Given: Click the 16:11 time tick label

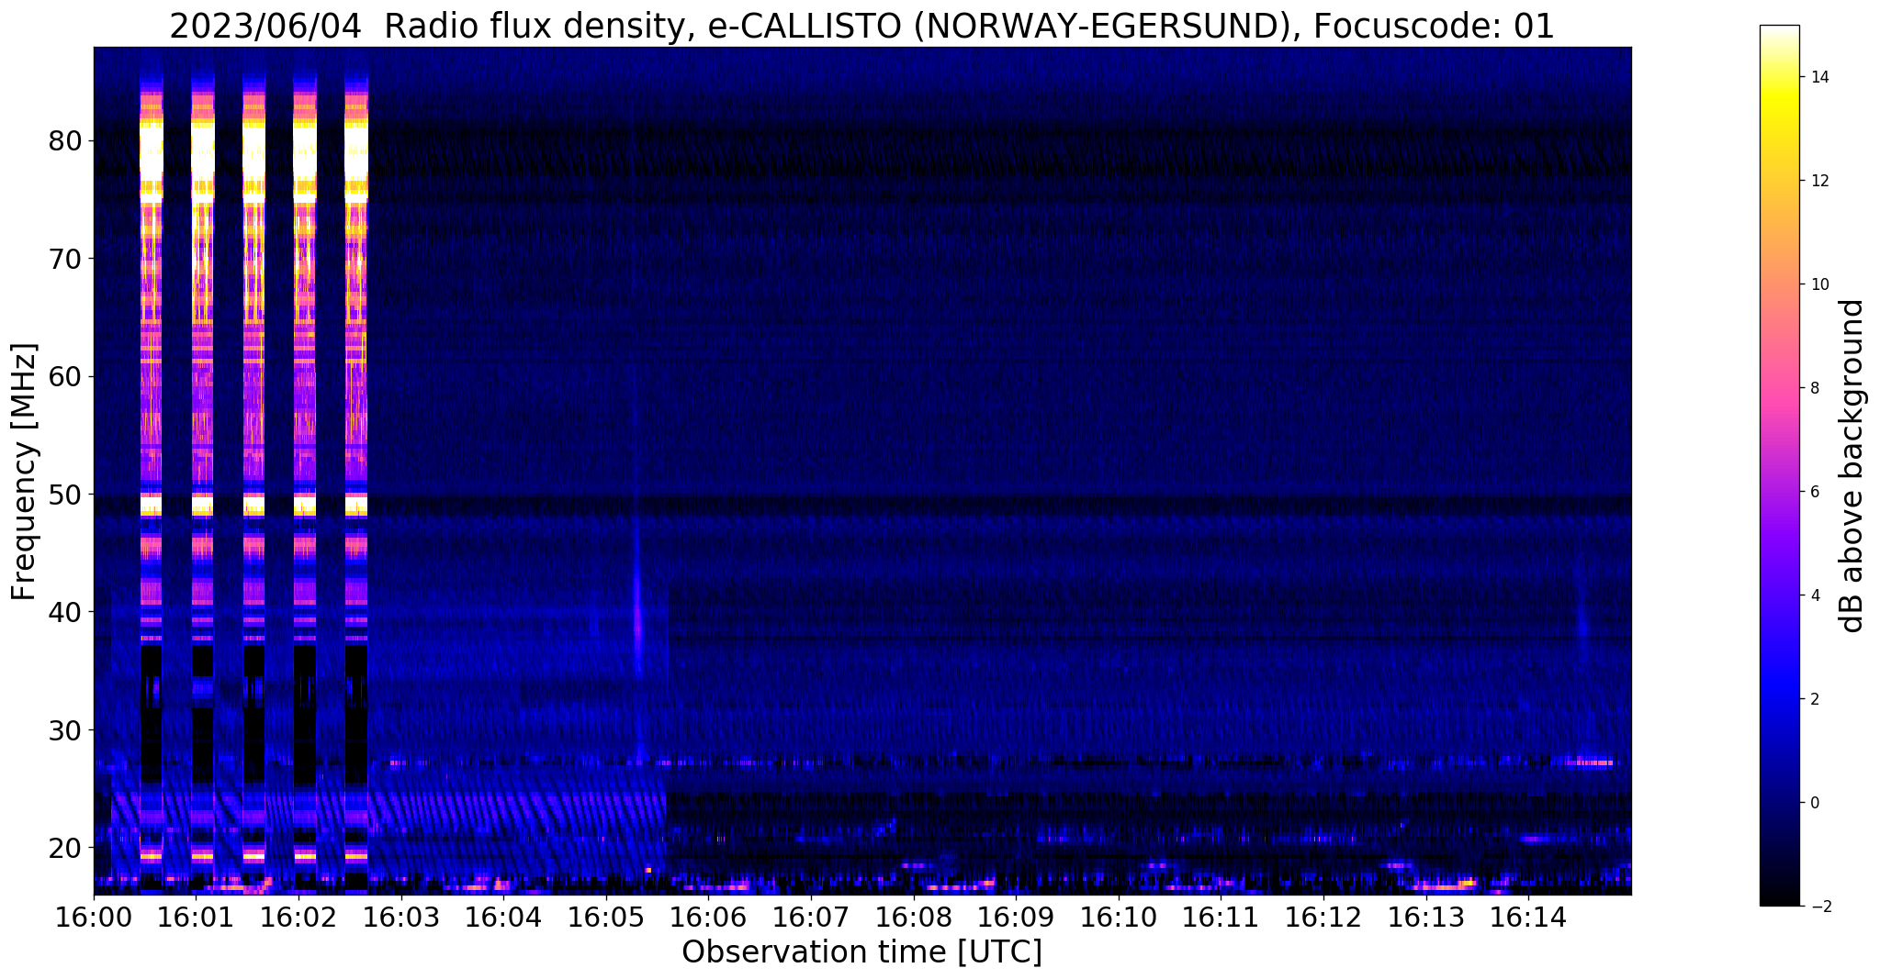Looking at the screenshot, I should tap(1221, 917).
